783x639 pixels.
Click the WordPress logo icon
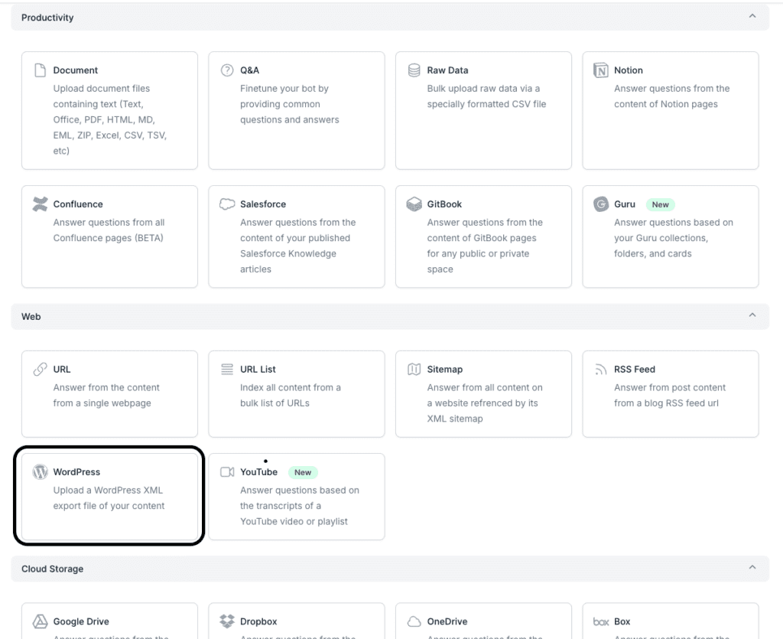[x=41, y=472]
